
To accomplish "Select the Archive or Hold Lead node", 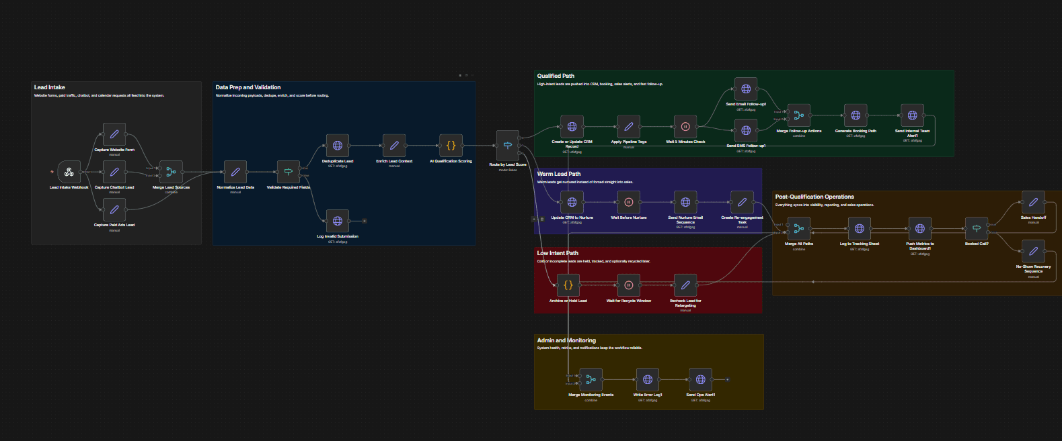I will (568, 285).
